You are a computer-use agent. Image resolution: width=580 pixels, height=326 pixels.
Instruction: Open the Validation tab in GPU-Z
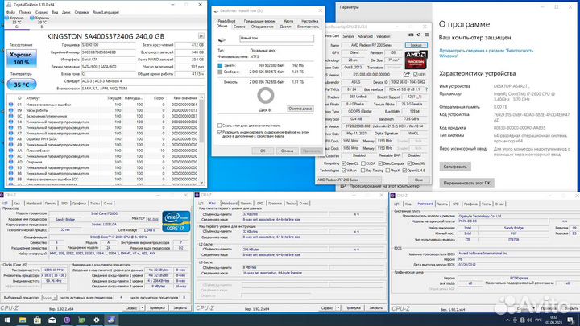point(383,36)
